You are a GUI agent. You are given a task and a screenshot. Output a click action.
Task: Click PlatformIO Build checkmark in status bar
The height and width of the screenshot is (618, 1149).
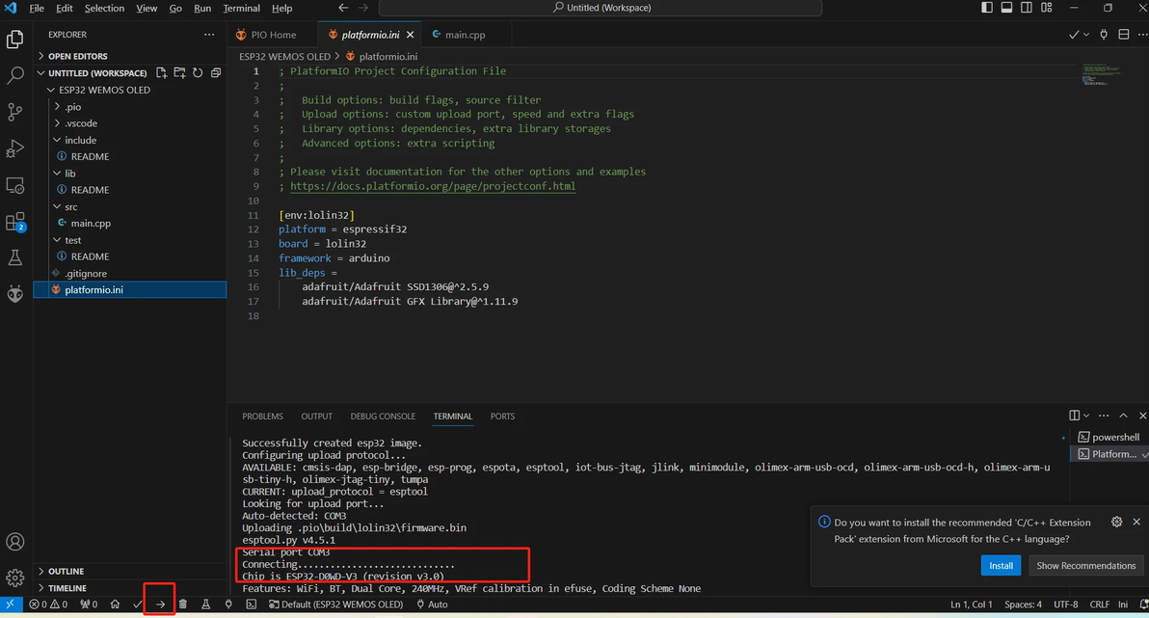[137, 605]
